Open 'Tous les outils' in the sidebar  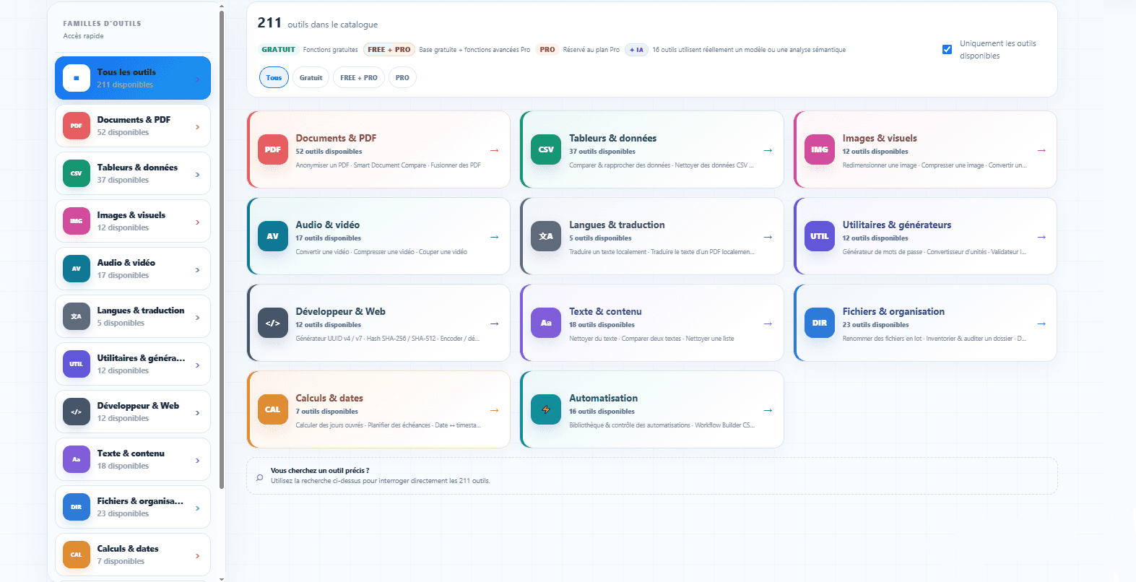click(x=133, y=78)
